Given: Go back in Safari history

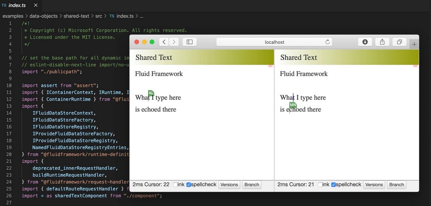Looking at the screenshot, I should pyautogui.click(x=164, y=42).
